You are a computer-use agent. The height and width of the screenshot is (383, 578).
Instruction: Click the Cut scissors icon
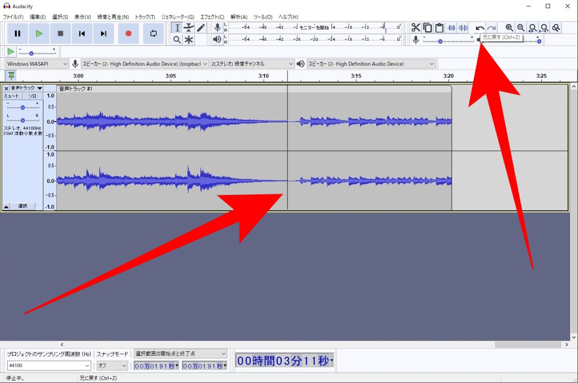coord(416,28)
